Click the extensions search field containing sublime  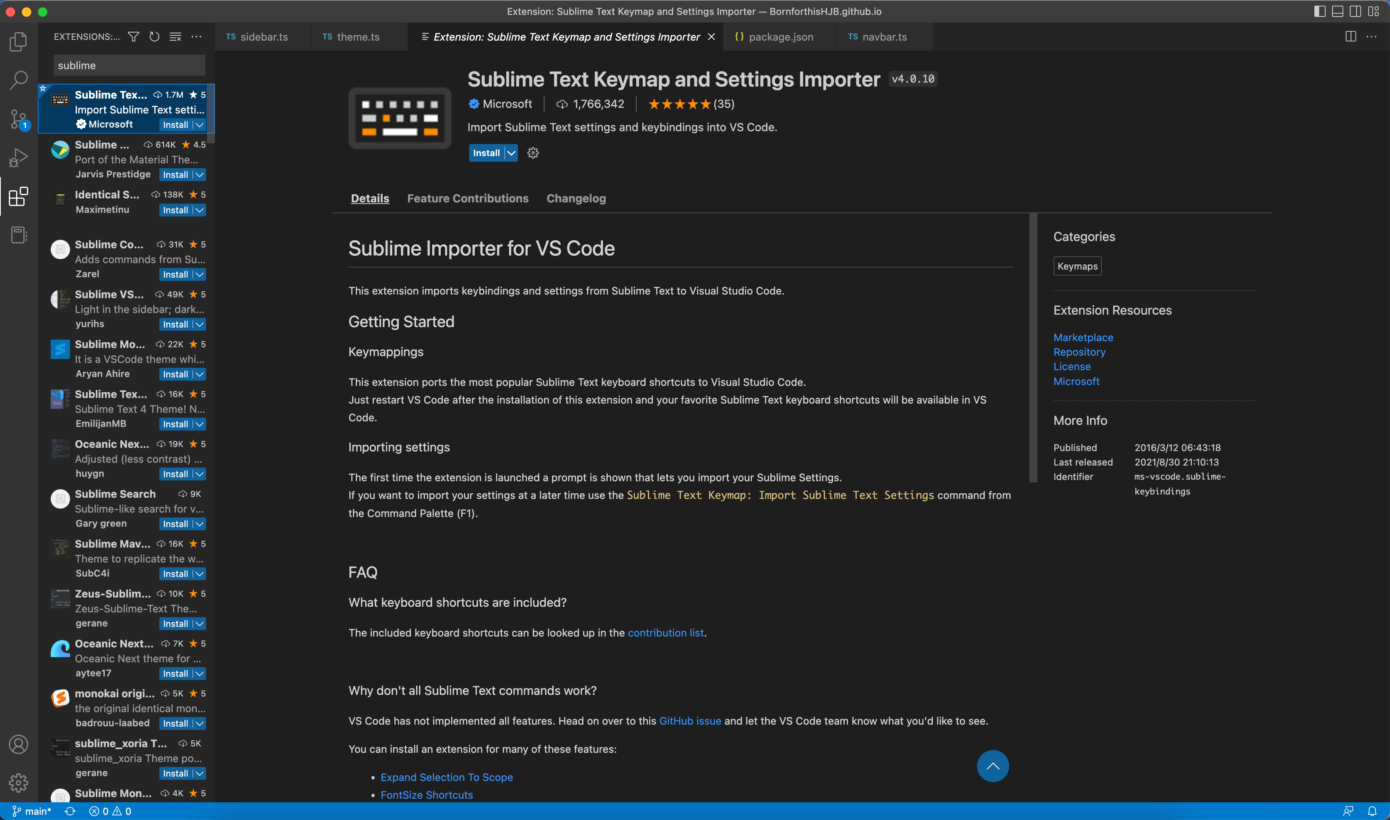coord(129,65)
